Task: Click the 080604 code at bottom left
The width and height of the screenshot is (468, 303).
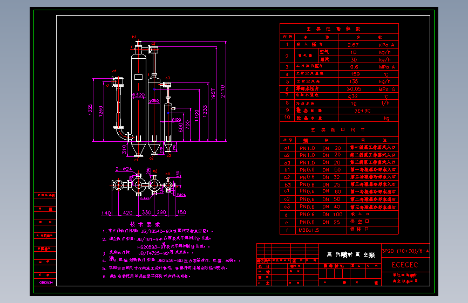Action: [46, 283]
